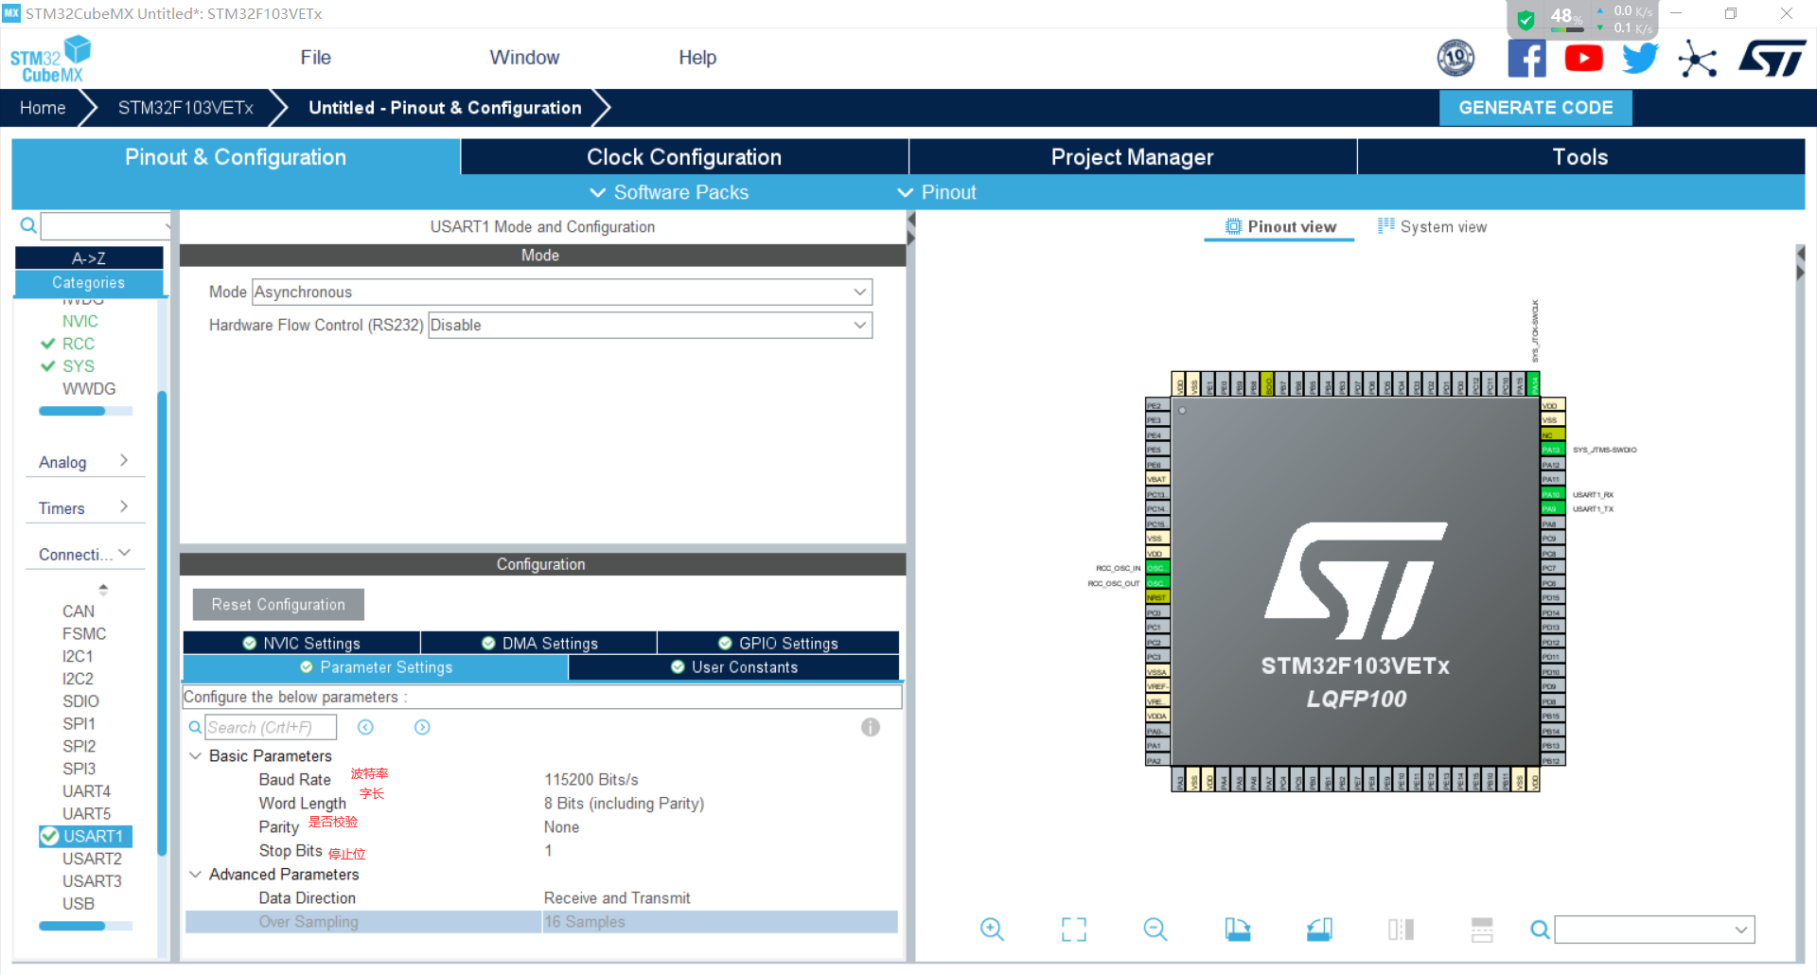Click the PA13 SYS_JTMS-SWDIO pin
Image resolution: width=1817 pixels, height=975 pixels.
tap(1551, 450)
